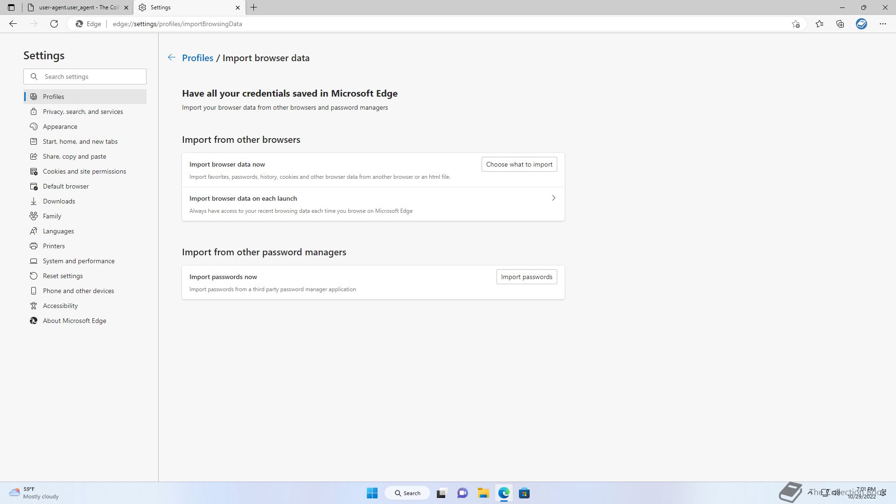Open Downloads settings
896x504 pixels.
tap(85, 201)
